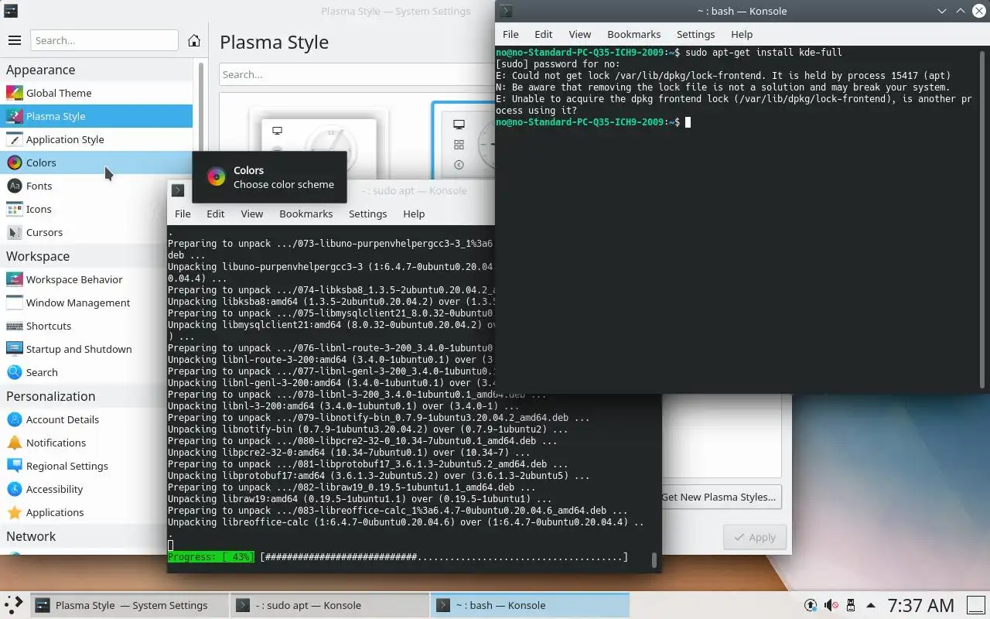Select Plasma Style in sidebar

96,116
